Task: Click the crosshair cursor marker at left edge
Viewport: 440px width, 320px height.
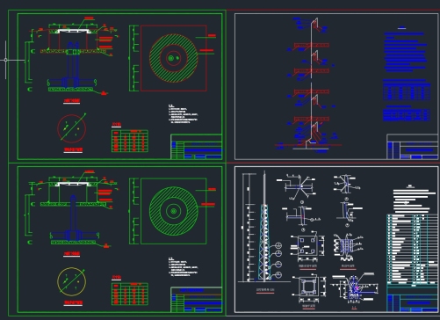Action: [x=5, y=60]
